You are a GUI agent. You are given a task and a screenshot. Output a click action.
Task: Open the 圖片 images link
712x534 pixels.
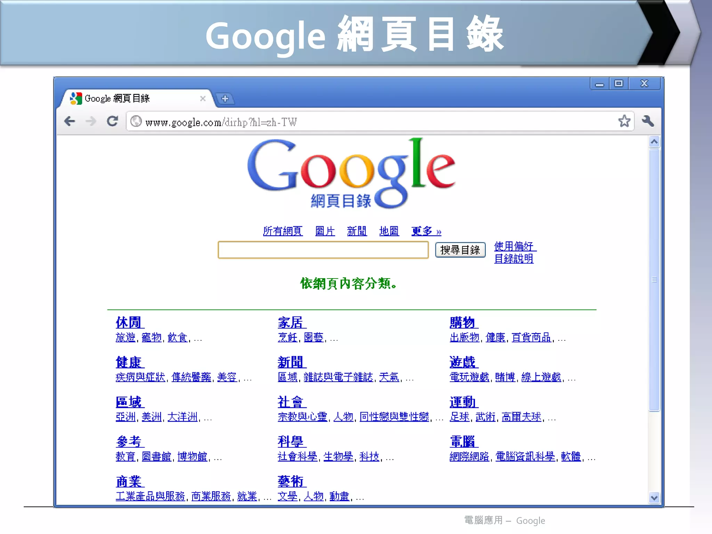pyautogui.click(x=325, y=231)
